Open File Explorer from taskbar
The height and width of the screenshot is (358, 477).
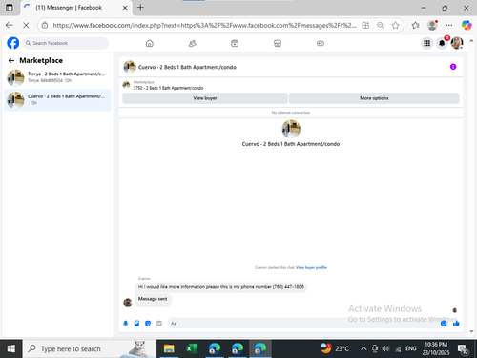click(x=169, y=348)
